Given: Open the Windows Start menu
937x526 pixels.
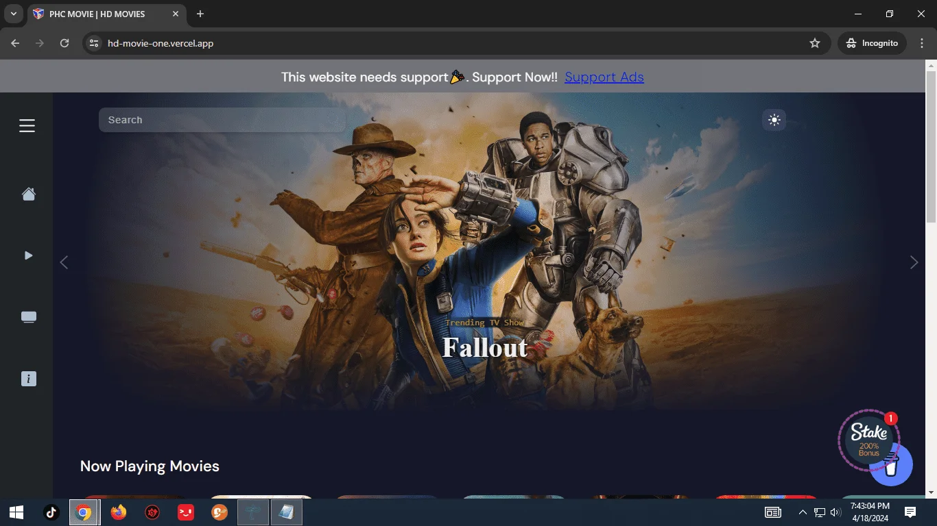Looking at the screenshot, I should pos(16,512).
